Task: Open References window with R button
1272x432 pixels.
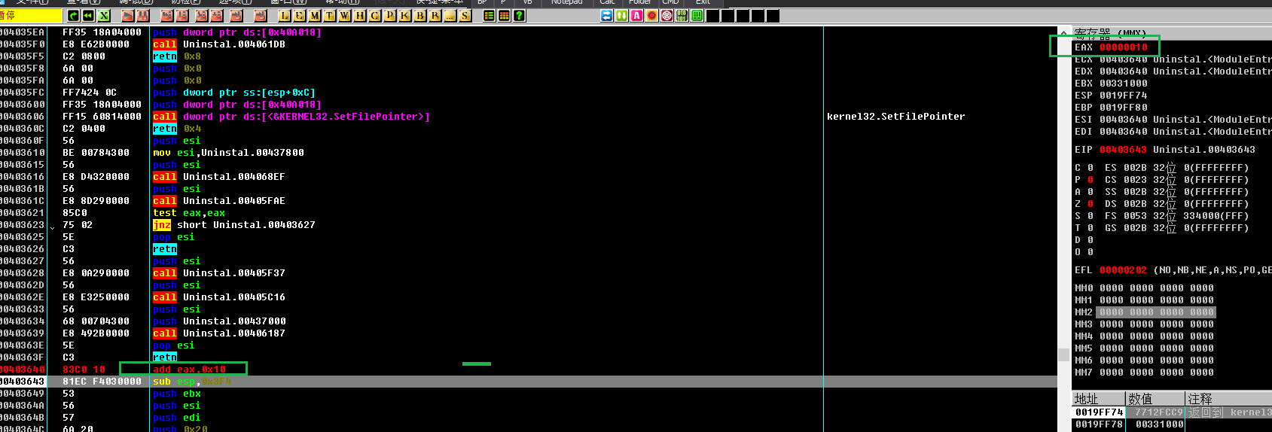Action: (435, 15)
